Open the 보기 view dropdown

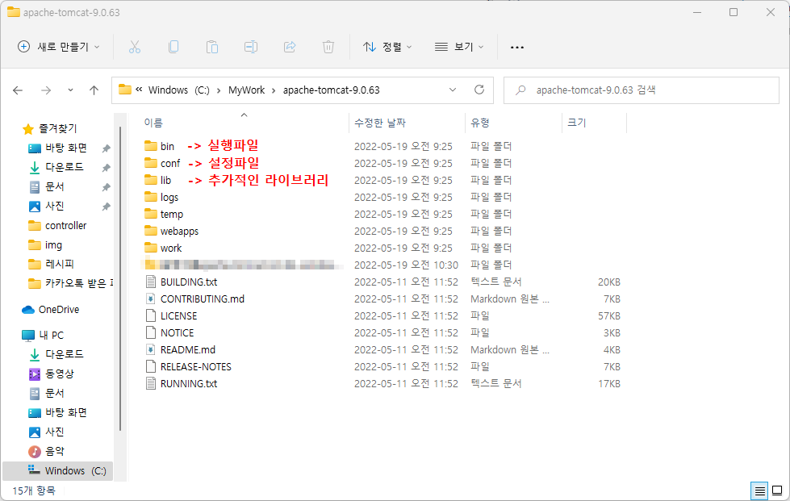tap(459, 47)
